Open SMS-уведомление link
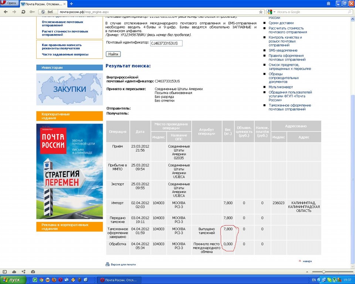 pos(283,50)
